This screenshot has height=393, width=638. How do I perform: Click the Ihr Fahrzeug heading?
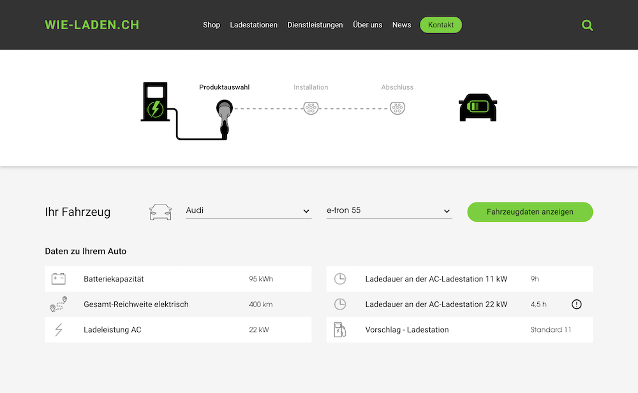click(x=78, y=211)
